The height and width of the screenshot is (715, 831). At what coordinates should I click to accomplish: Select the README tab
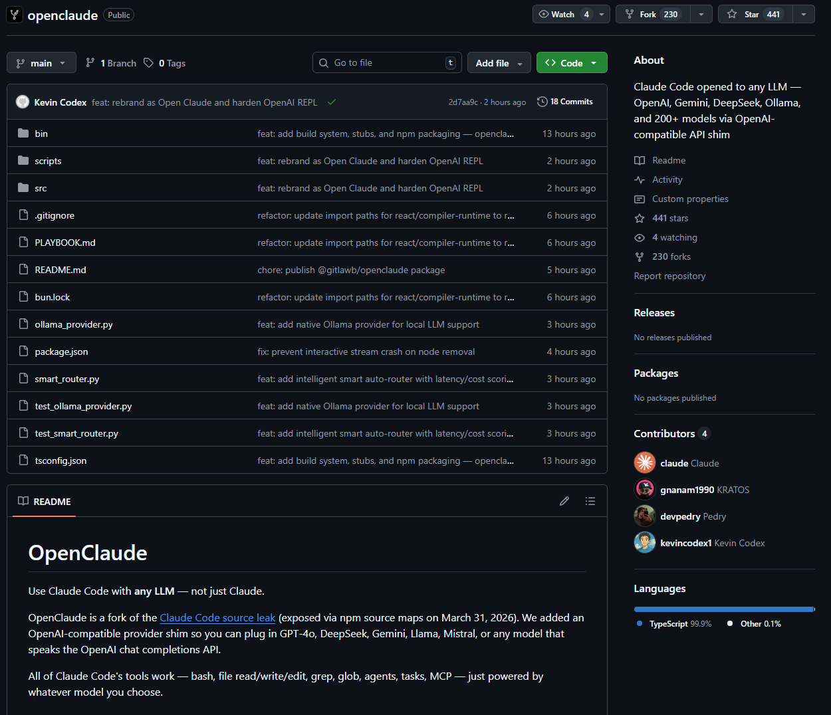coord(45,501)
